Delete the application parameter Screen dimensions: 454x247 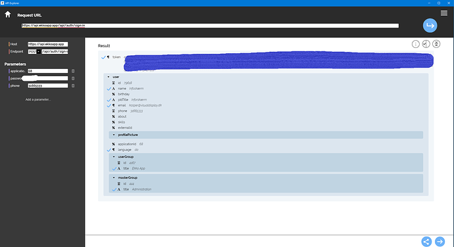point(73,71)
